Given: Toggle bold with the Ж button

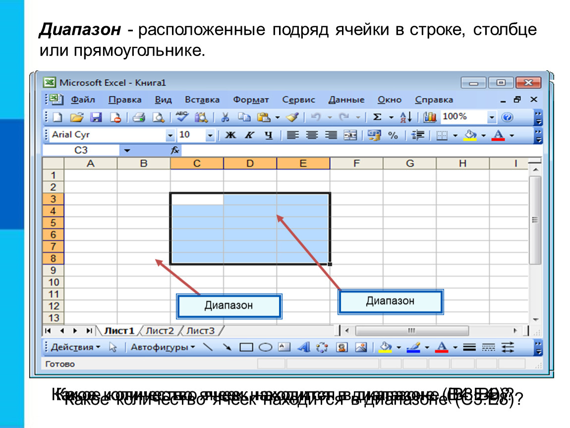Looking at the screenshot, I should [230, 135].
